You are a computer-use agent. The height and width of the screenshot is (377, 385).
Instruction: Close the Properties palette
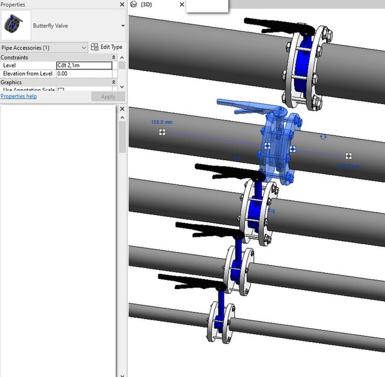pos(122,4)
